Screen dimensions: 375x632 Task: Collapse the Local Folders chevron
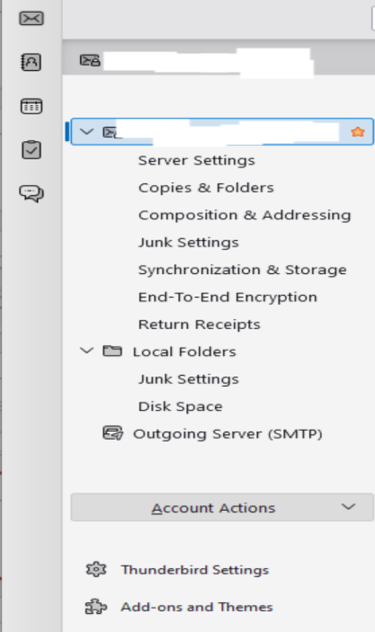click(x=87, y=351)
